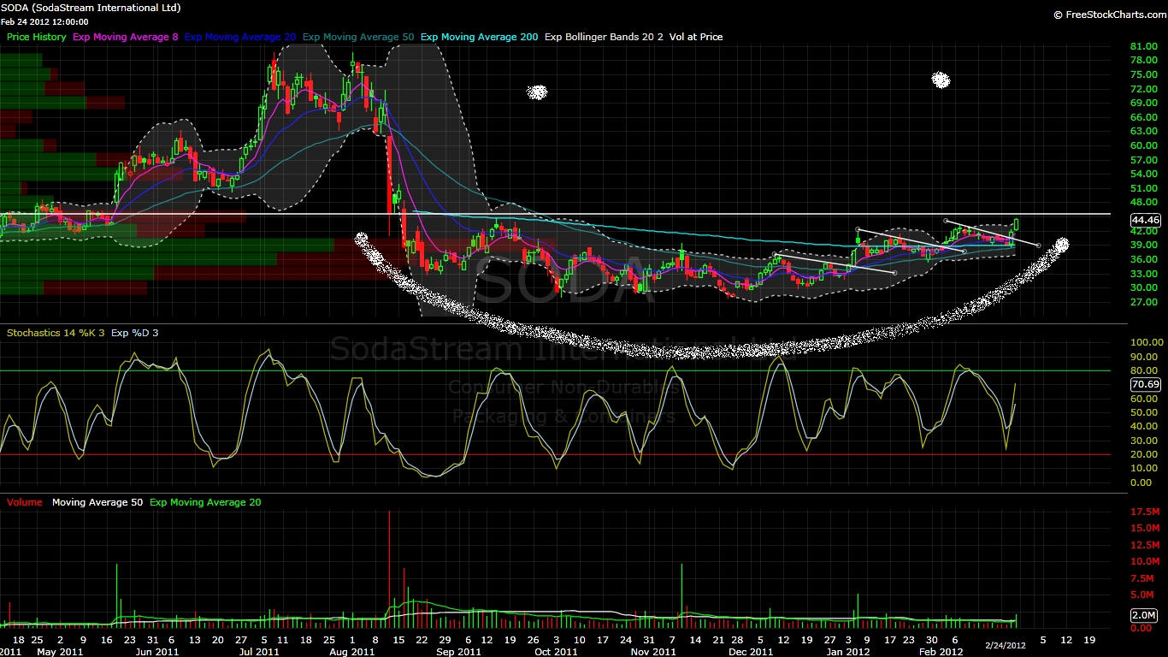Click the Sep 2011 time axis label
Image resolution: width=1168 pixels, height=657 pixels.
[458, 651]
